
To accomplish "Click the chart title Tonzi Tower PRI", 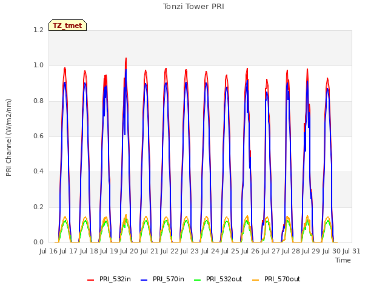I will pyautogui.click(x=193, y=7).
